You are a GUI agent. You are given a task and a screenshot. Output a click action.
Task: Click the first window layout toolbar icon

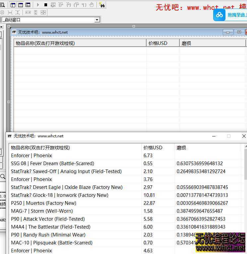pos(13,5)
